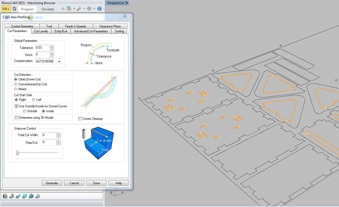Click the stock model visibility icon in bottom toolbar
The height and width of the screenshot is (207, 339).
tap(5, 196)
